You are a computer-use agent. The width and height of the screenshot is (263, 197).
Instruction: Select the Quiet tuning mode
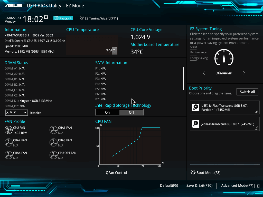(x=194, y=47)
